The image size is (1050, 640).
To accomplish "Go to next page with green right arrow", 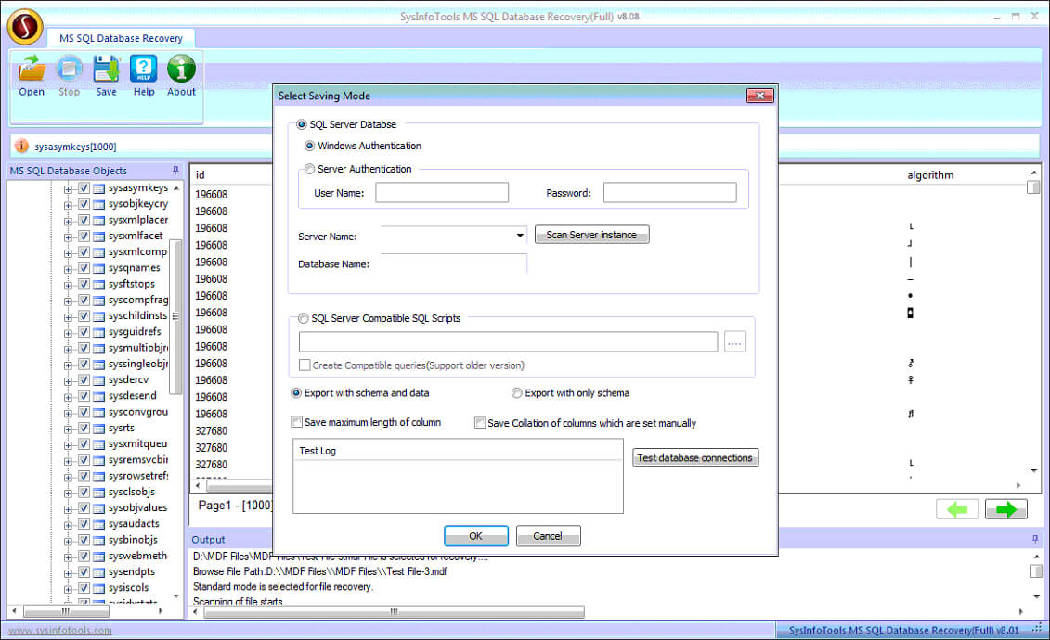I will tap(1006, 508).
